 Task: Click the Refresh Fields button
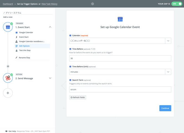[78, 97]
